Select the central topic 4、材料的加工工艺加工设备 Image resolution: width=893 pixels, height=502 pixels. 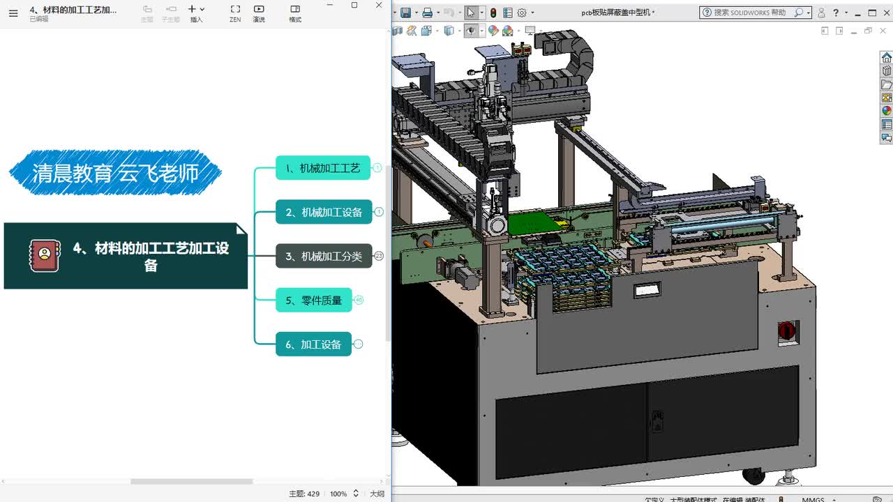click(126, 256)
